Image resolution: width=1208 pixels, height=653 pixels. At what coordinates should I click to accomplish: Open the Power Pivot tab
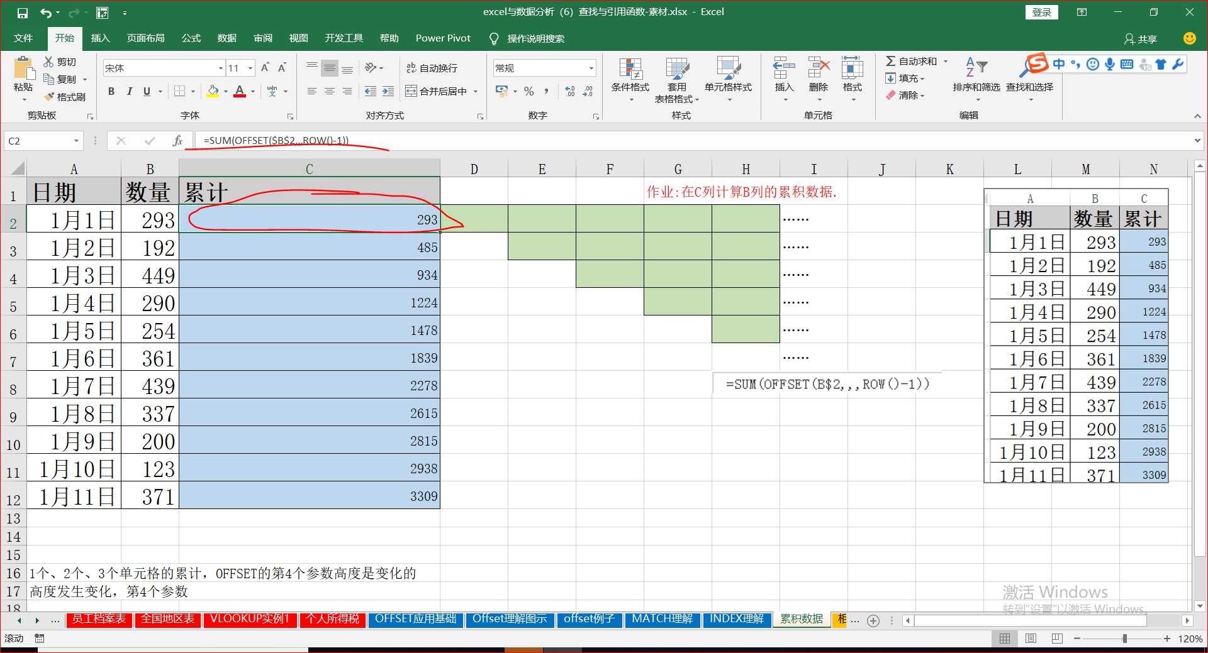tap(443, 38)
